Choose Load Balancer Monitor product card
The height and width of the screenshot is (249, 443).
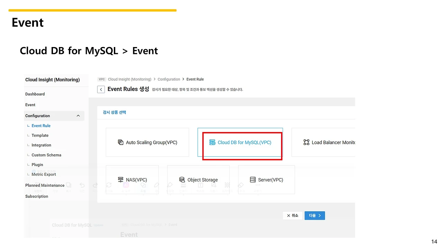point(323,142)
